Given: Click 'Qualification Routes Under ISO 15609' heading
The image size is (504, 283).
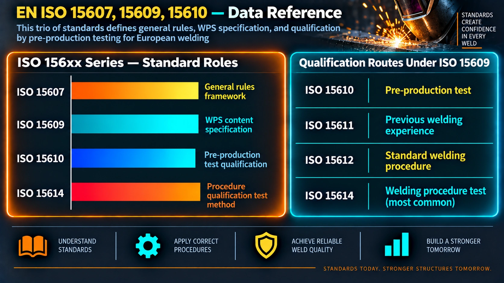Looking at the screenshot, I should click(394, 63).
